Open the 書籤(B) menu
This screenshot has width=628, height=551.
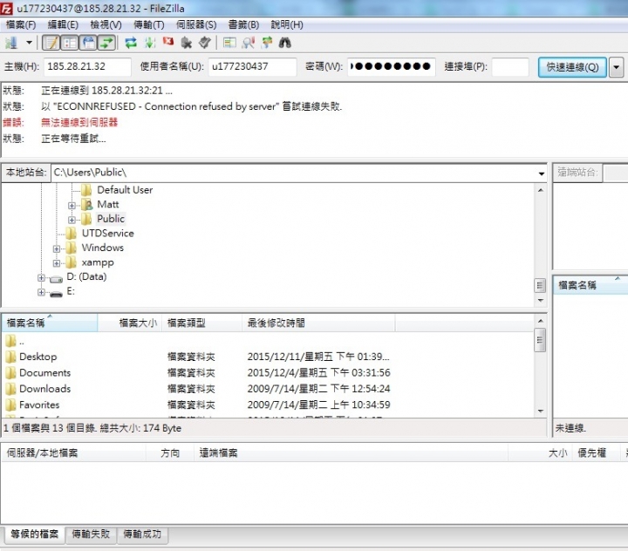click(x=243, y=24)
